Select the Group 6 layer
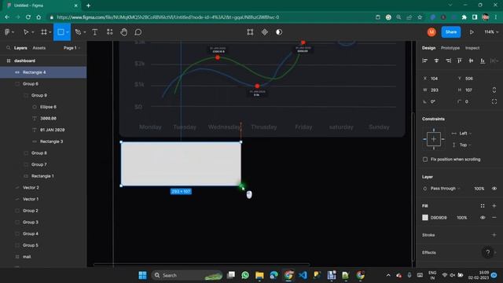 [x=43, y=84]
